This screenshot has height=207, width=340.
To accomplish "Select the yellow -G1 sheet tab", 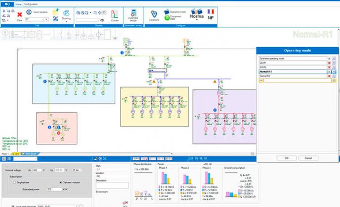I will tap(15, 154).
